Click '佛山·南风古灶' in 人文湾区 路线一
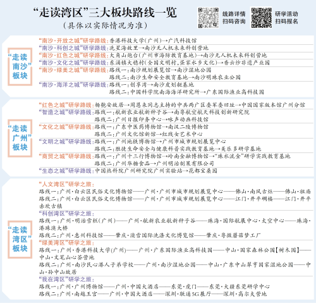Image resolution: width=316 pixels, height=303 pixels. point(254,192)
